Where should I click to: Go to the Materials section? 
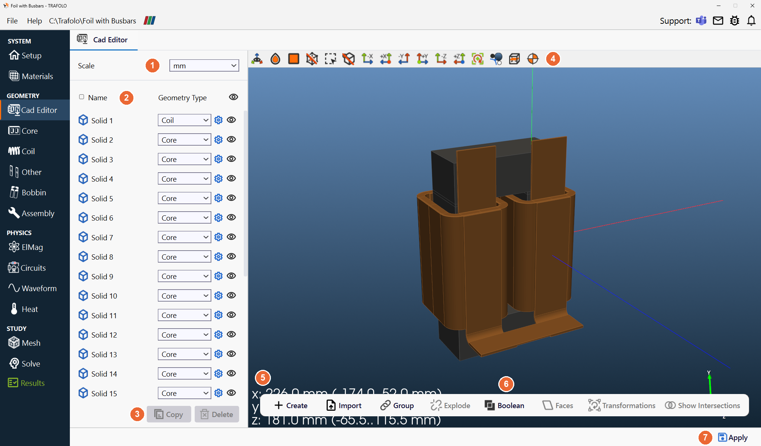[x=35, y=76]
